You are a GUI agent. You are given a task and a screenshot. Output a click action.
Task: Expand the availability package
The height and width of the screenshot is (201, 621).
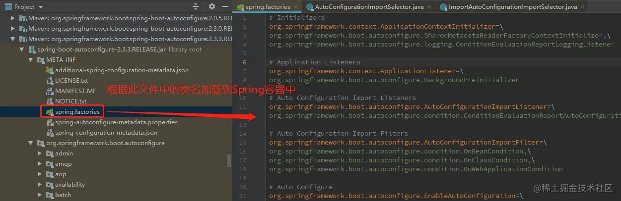click(x=40, y=184)
